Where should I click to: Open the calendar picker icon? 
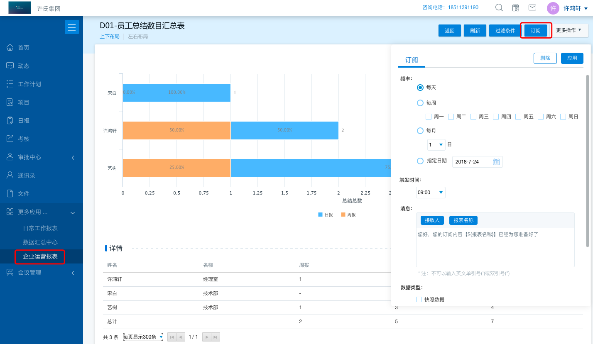496,162
